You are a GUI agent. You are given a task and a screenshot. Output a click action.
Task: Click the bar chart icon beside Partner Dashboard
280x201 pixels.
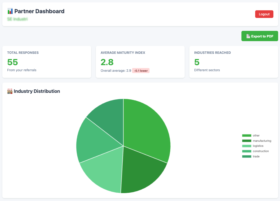pos(10,11)
